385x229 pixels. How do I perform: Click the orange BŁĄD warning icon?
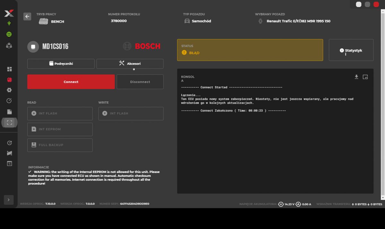(x=184, y=52)
